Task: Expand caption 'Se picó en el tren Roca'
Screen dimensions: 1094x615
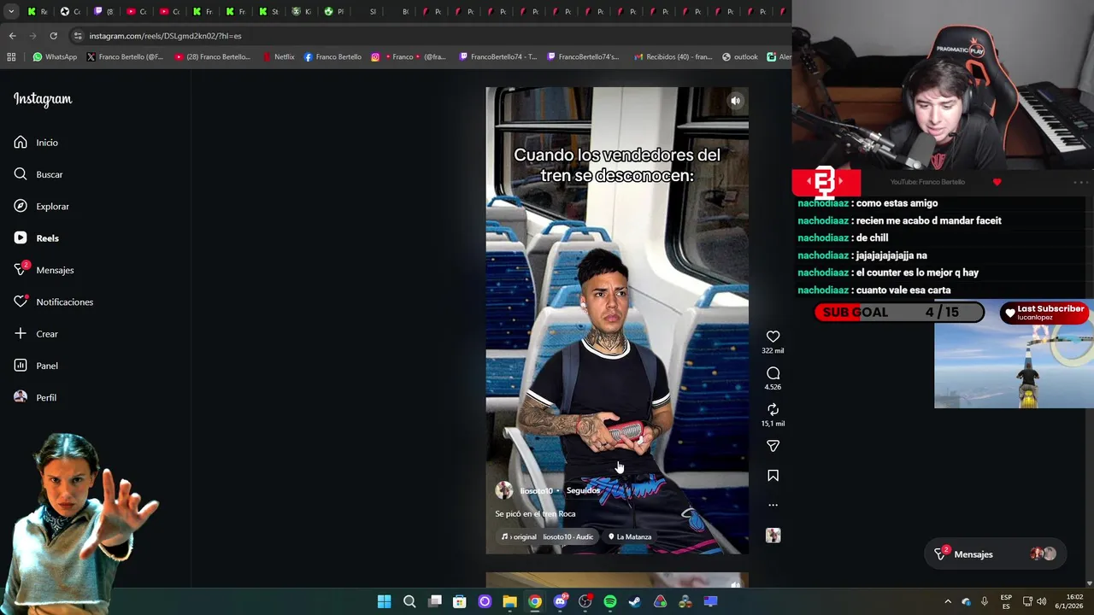Action: tap(535, 514)
